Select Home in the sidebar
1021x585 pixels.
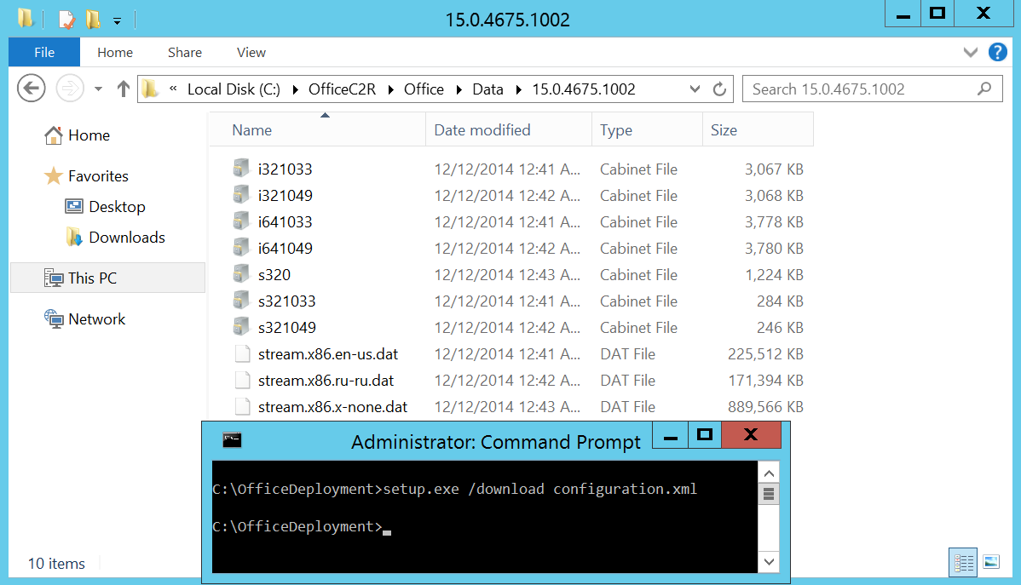point(88,135)
